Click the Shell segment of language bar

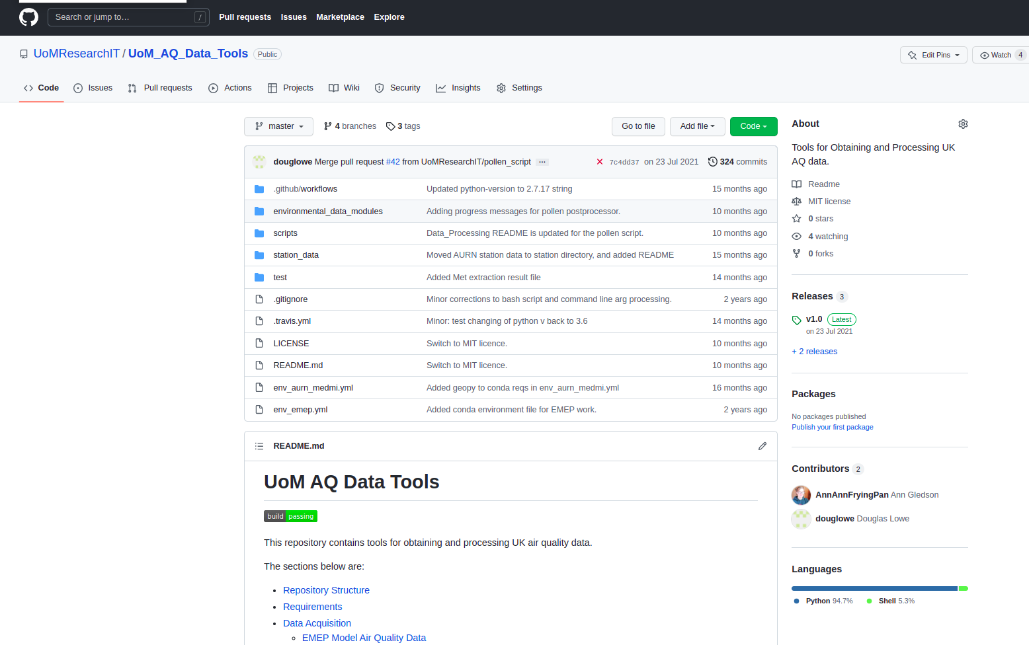tap(964, 588)
